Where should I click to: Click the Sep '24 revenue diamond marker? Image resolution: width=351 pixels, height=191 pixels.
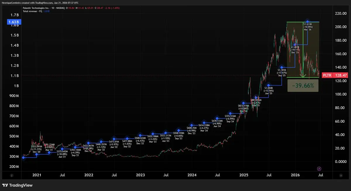(230, 113)
